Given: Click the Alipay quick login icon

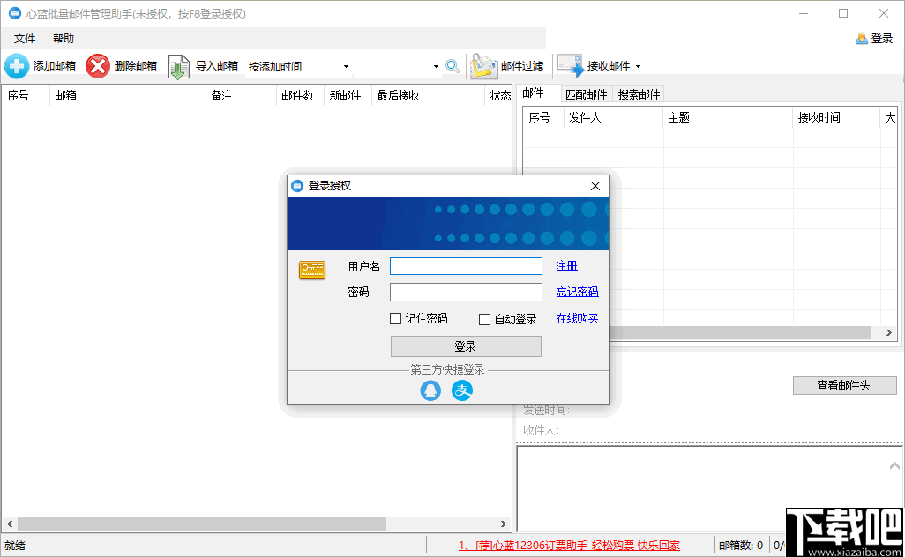Looking at the screenshot, I should pyautogui.click(x=462, y=390).
